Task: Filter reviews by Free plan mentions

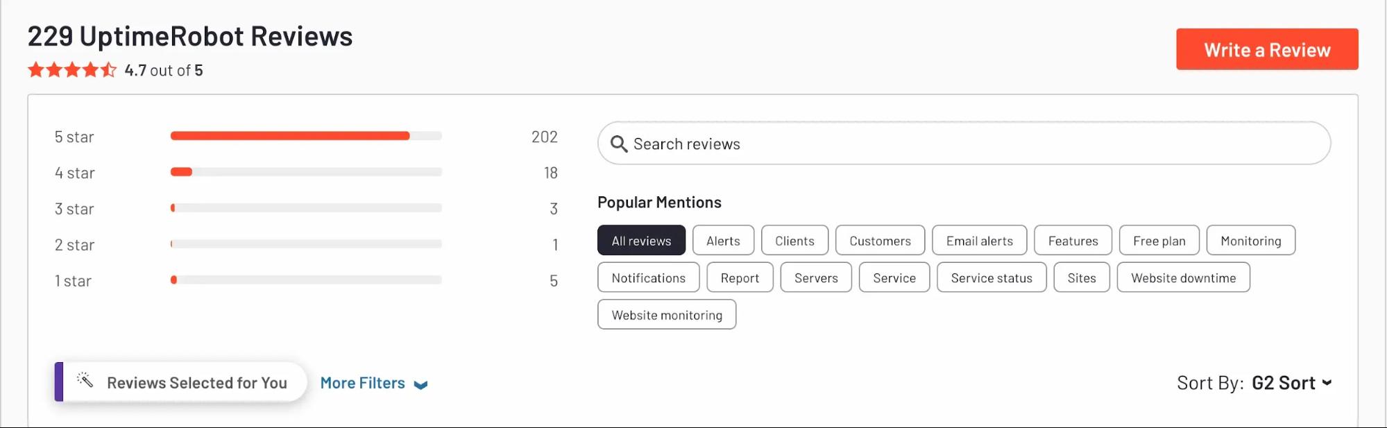Action: (1159, 240)
